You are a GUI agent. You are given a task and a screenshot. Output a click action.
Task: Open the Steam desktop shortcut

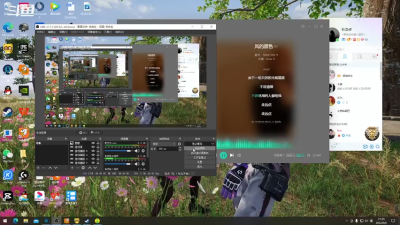(8, 114)
